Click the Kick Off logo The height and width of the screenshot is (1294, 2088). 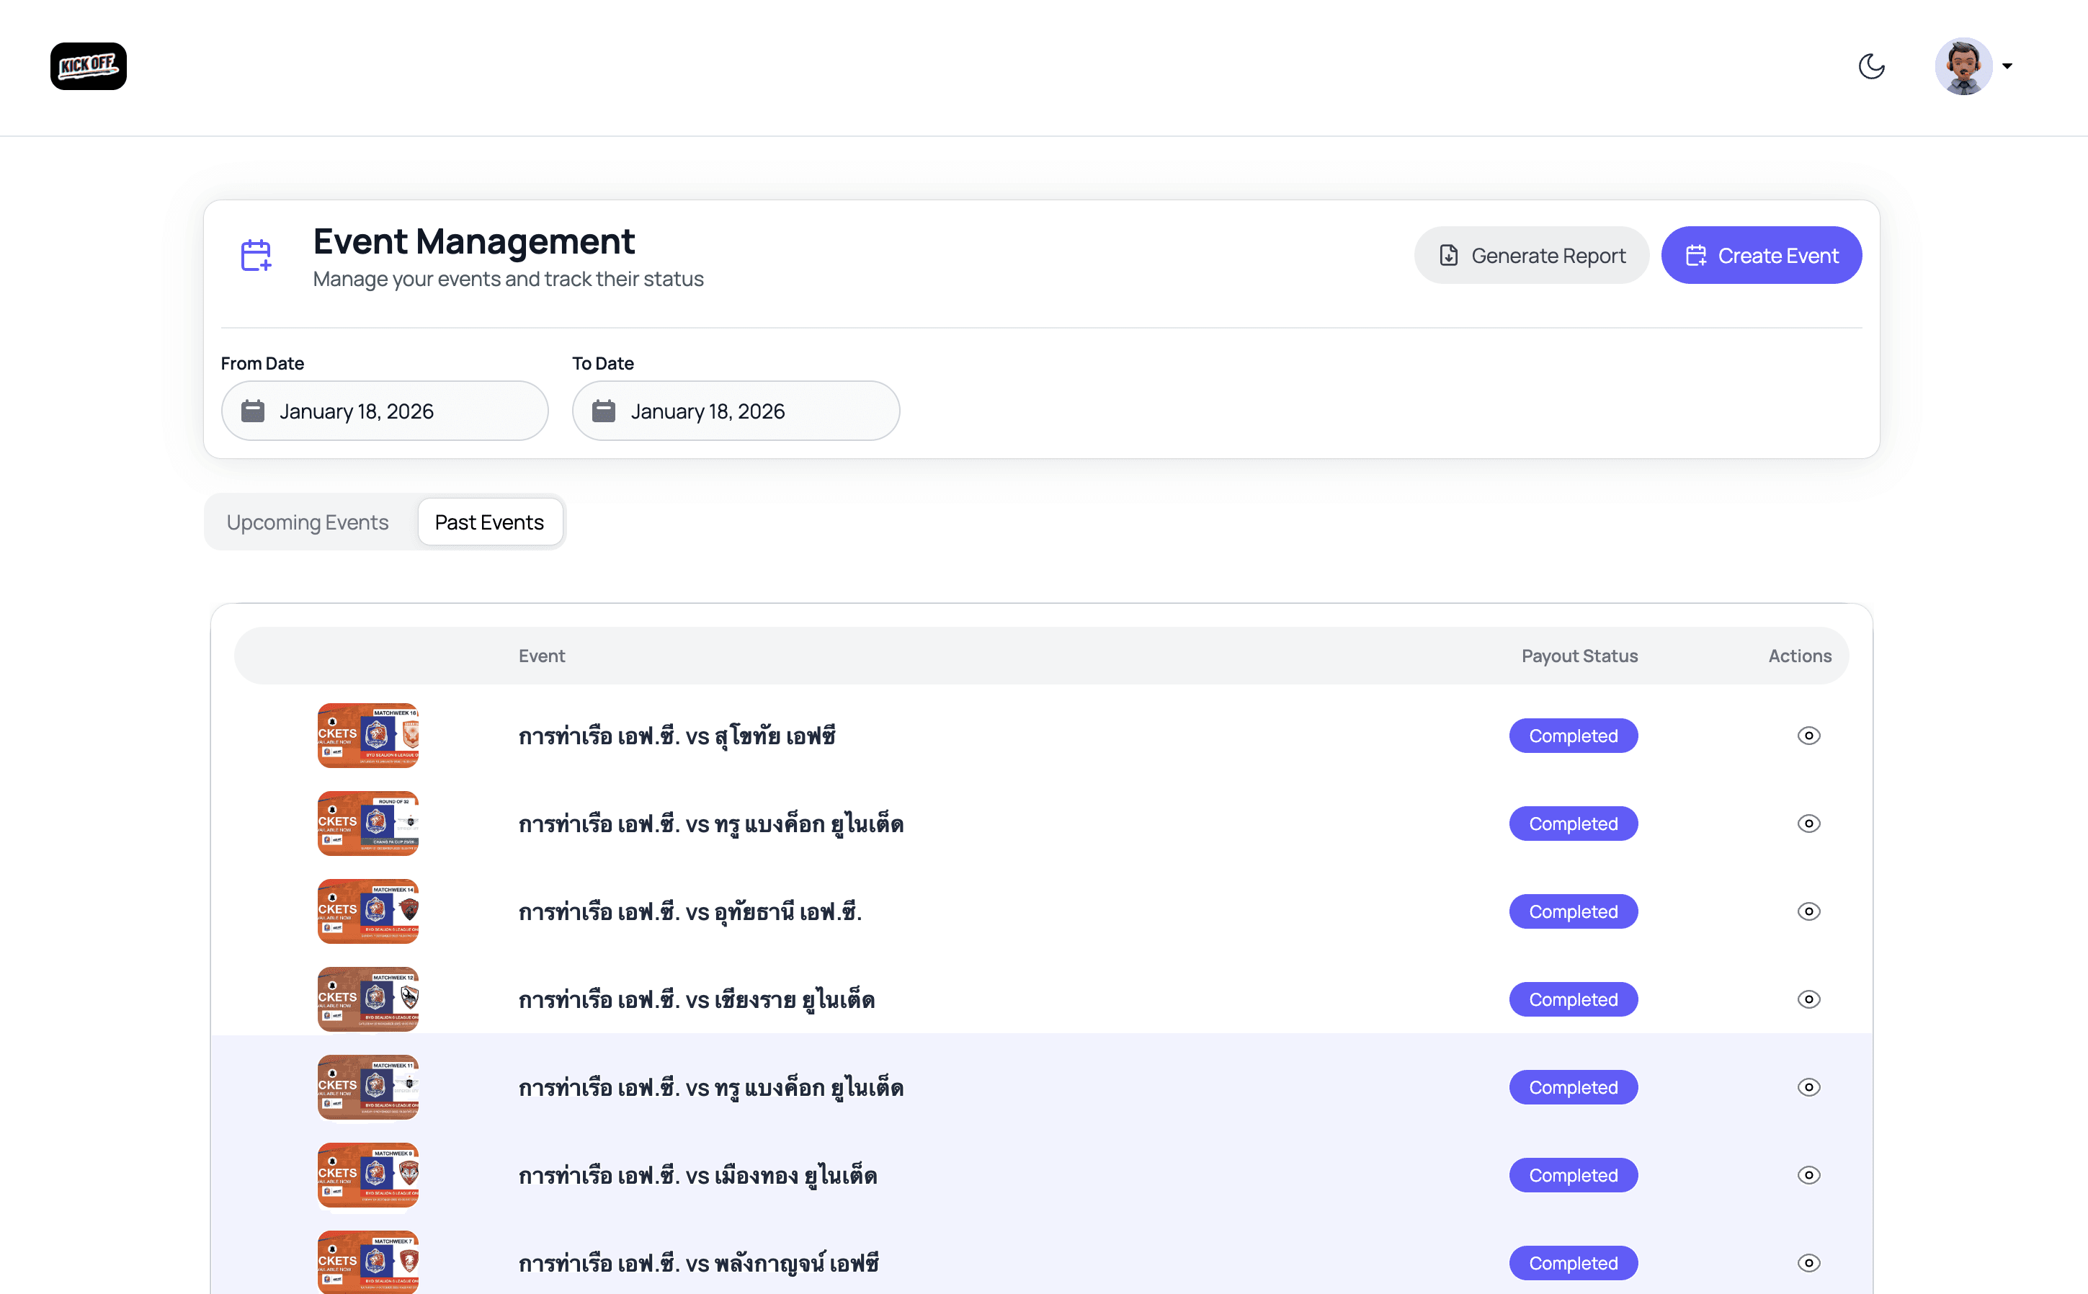[88, 66]
